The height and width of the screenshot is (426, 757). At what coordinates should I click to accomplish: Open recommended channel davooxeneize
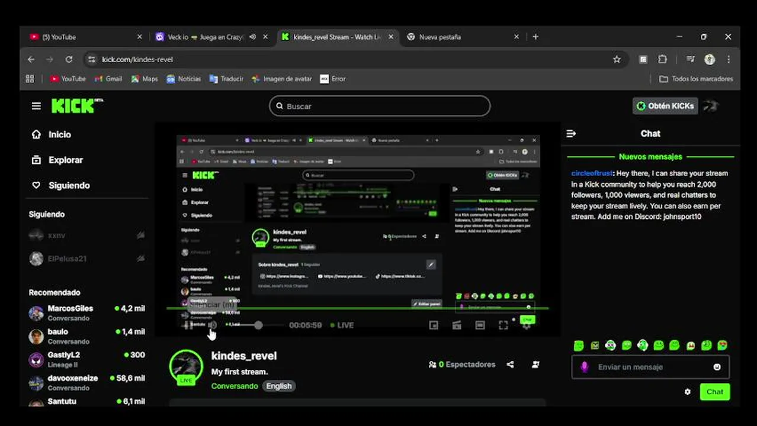(87, 382)
